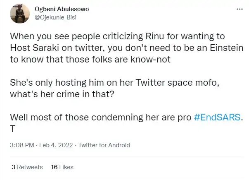This screenshot has width=249, height=180.
Task: Open the tweet's more options ellipsis menu
Action: (238, 9)
